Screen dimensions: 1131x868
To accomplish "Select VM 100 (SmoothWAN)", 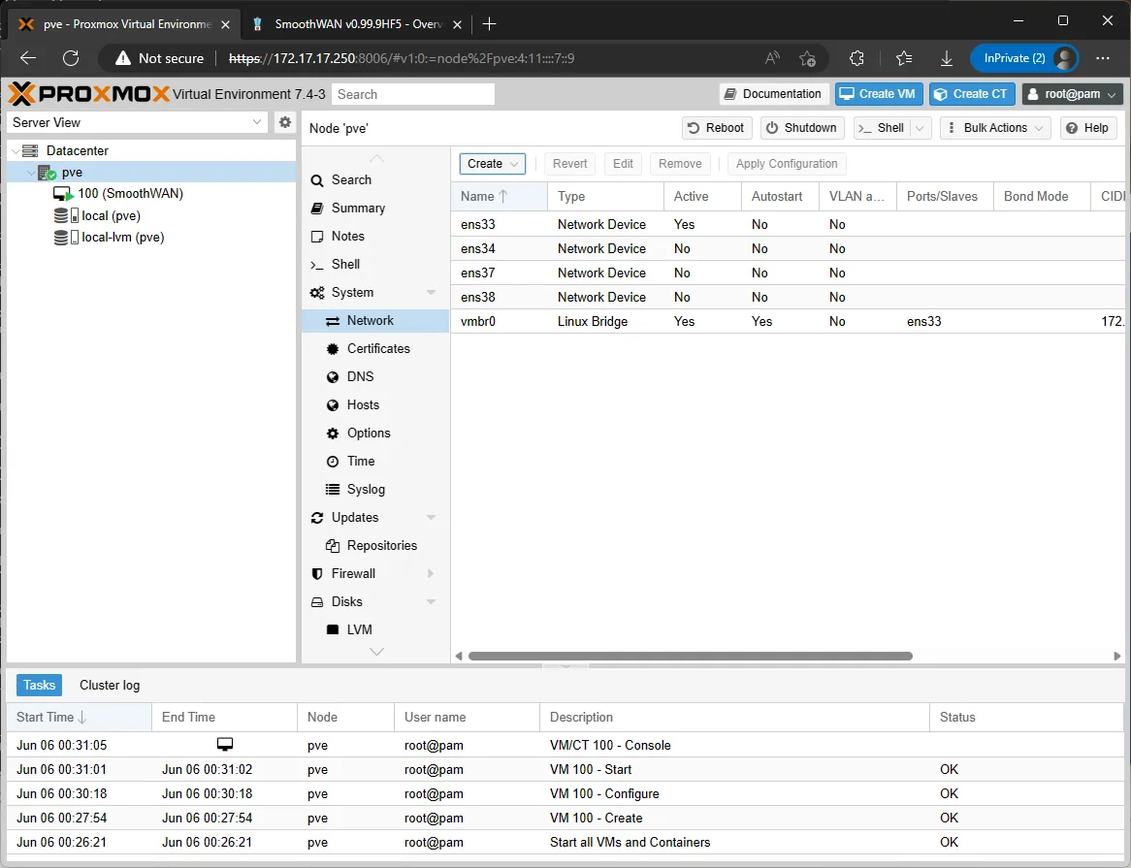I will coord(130,194).
